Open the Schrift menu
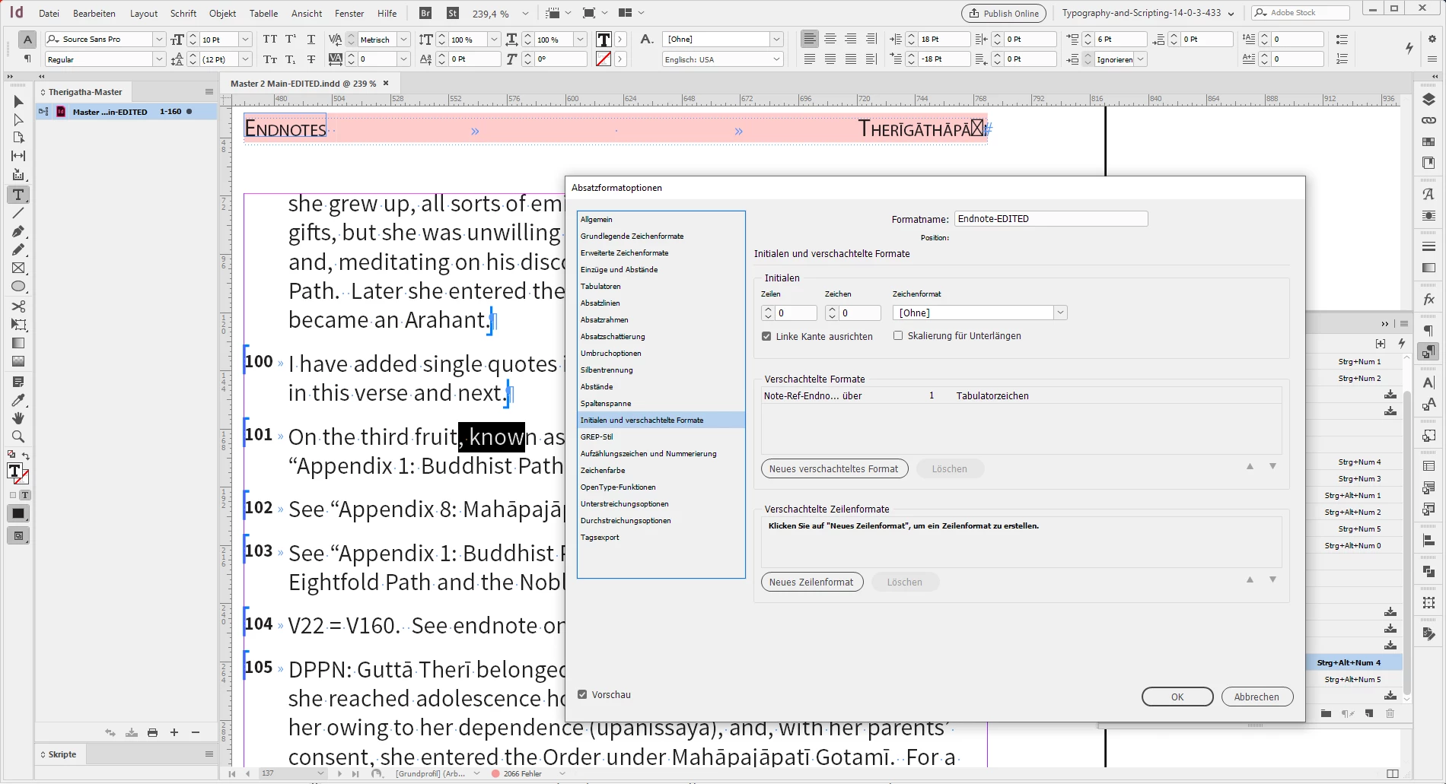This screenshot has width=1446, height=784. [183, 13]
